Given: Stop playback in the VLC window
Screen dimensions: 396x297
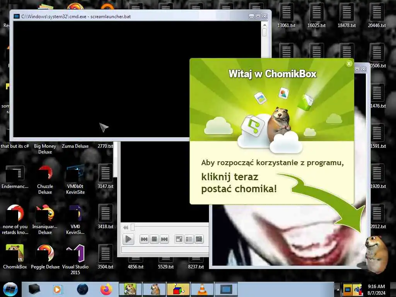Looking at the screenshot, I should pos(154,239).
